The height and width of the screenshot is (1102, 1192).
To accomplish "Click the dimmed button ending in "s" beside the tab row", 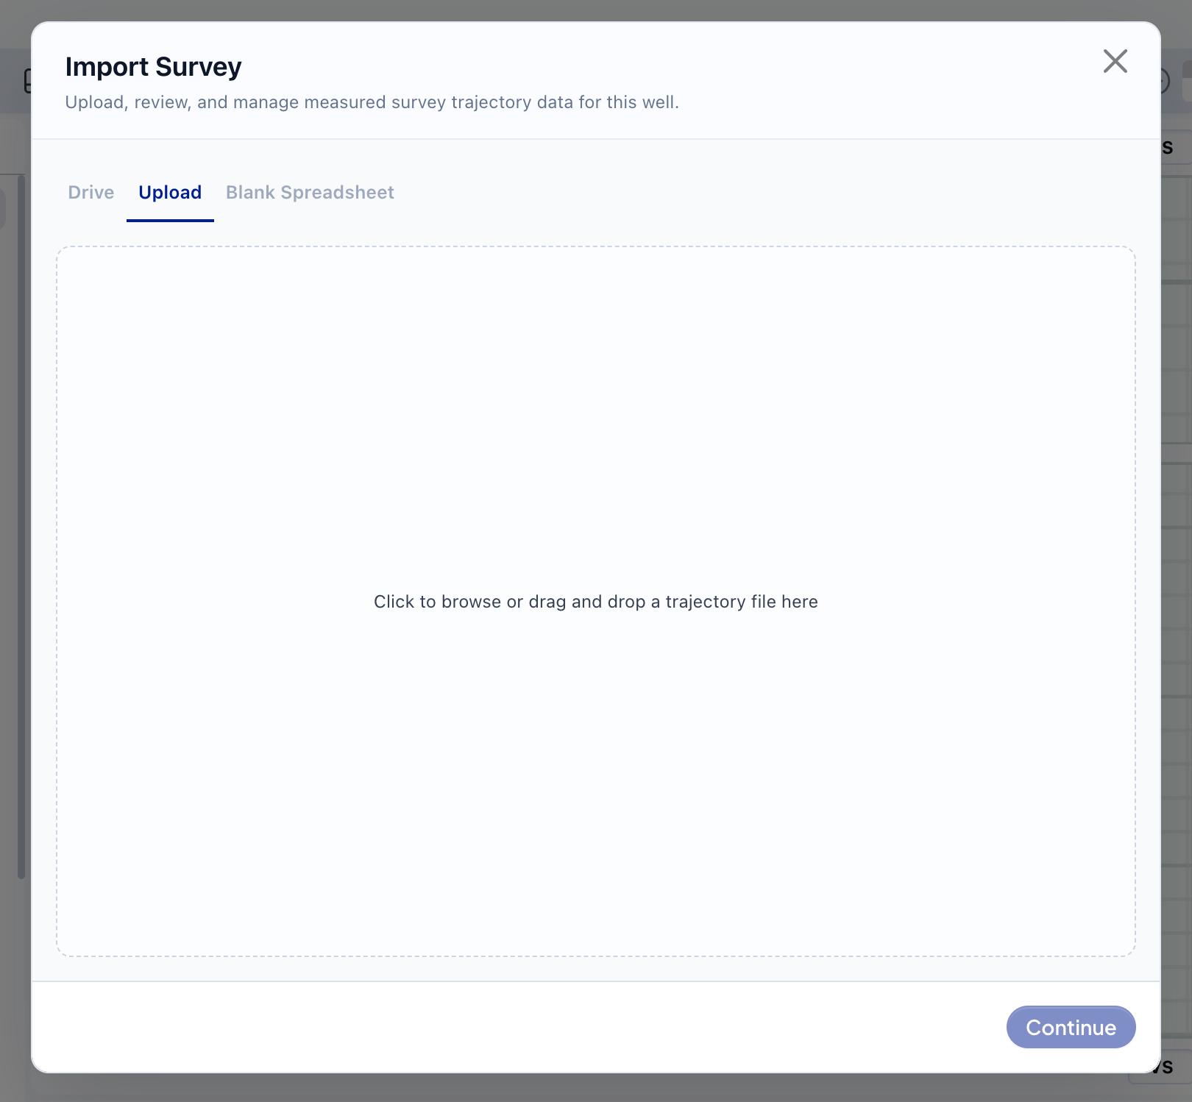I will 1176,147.
